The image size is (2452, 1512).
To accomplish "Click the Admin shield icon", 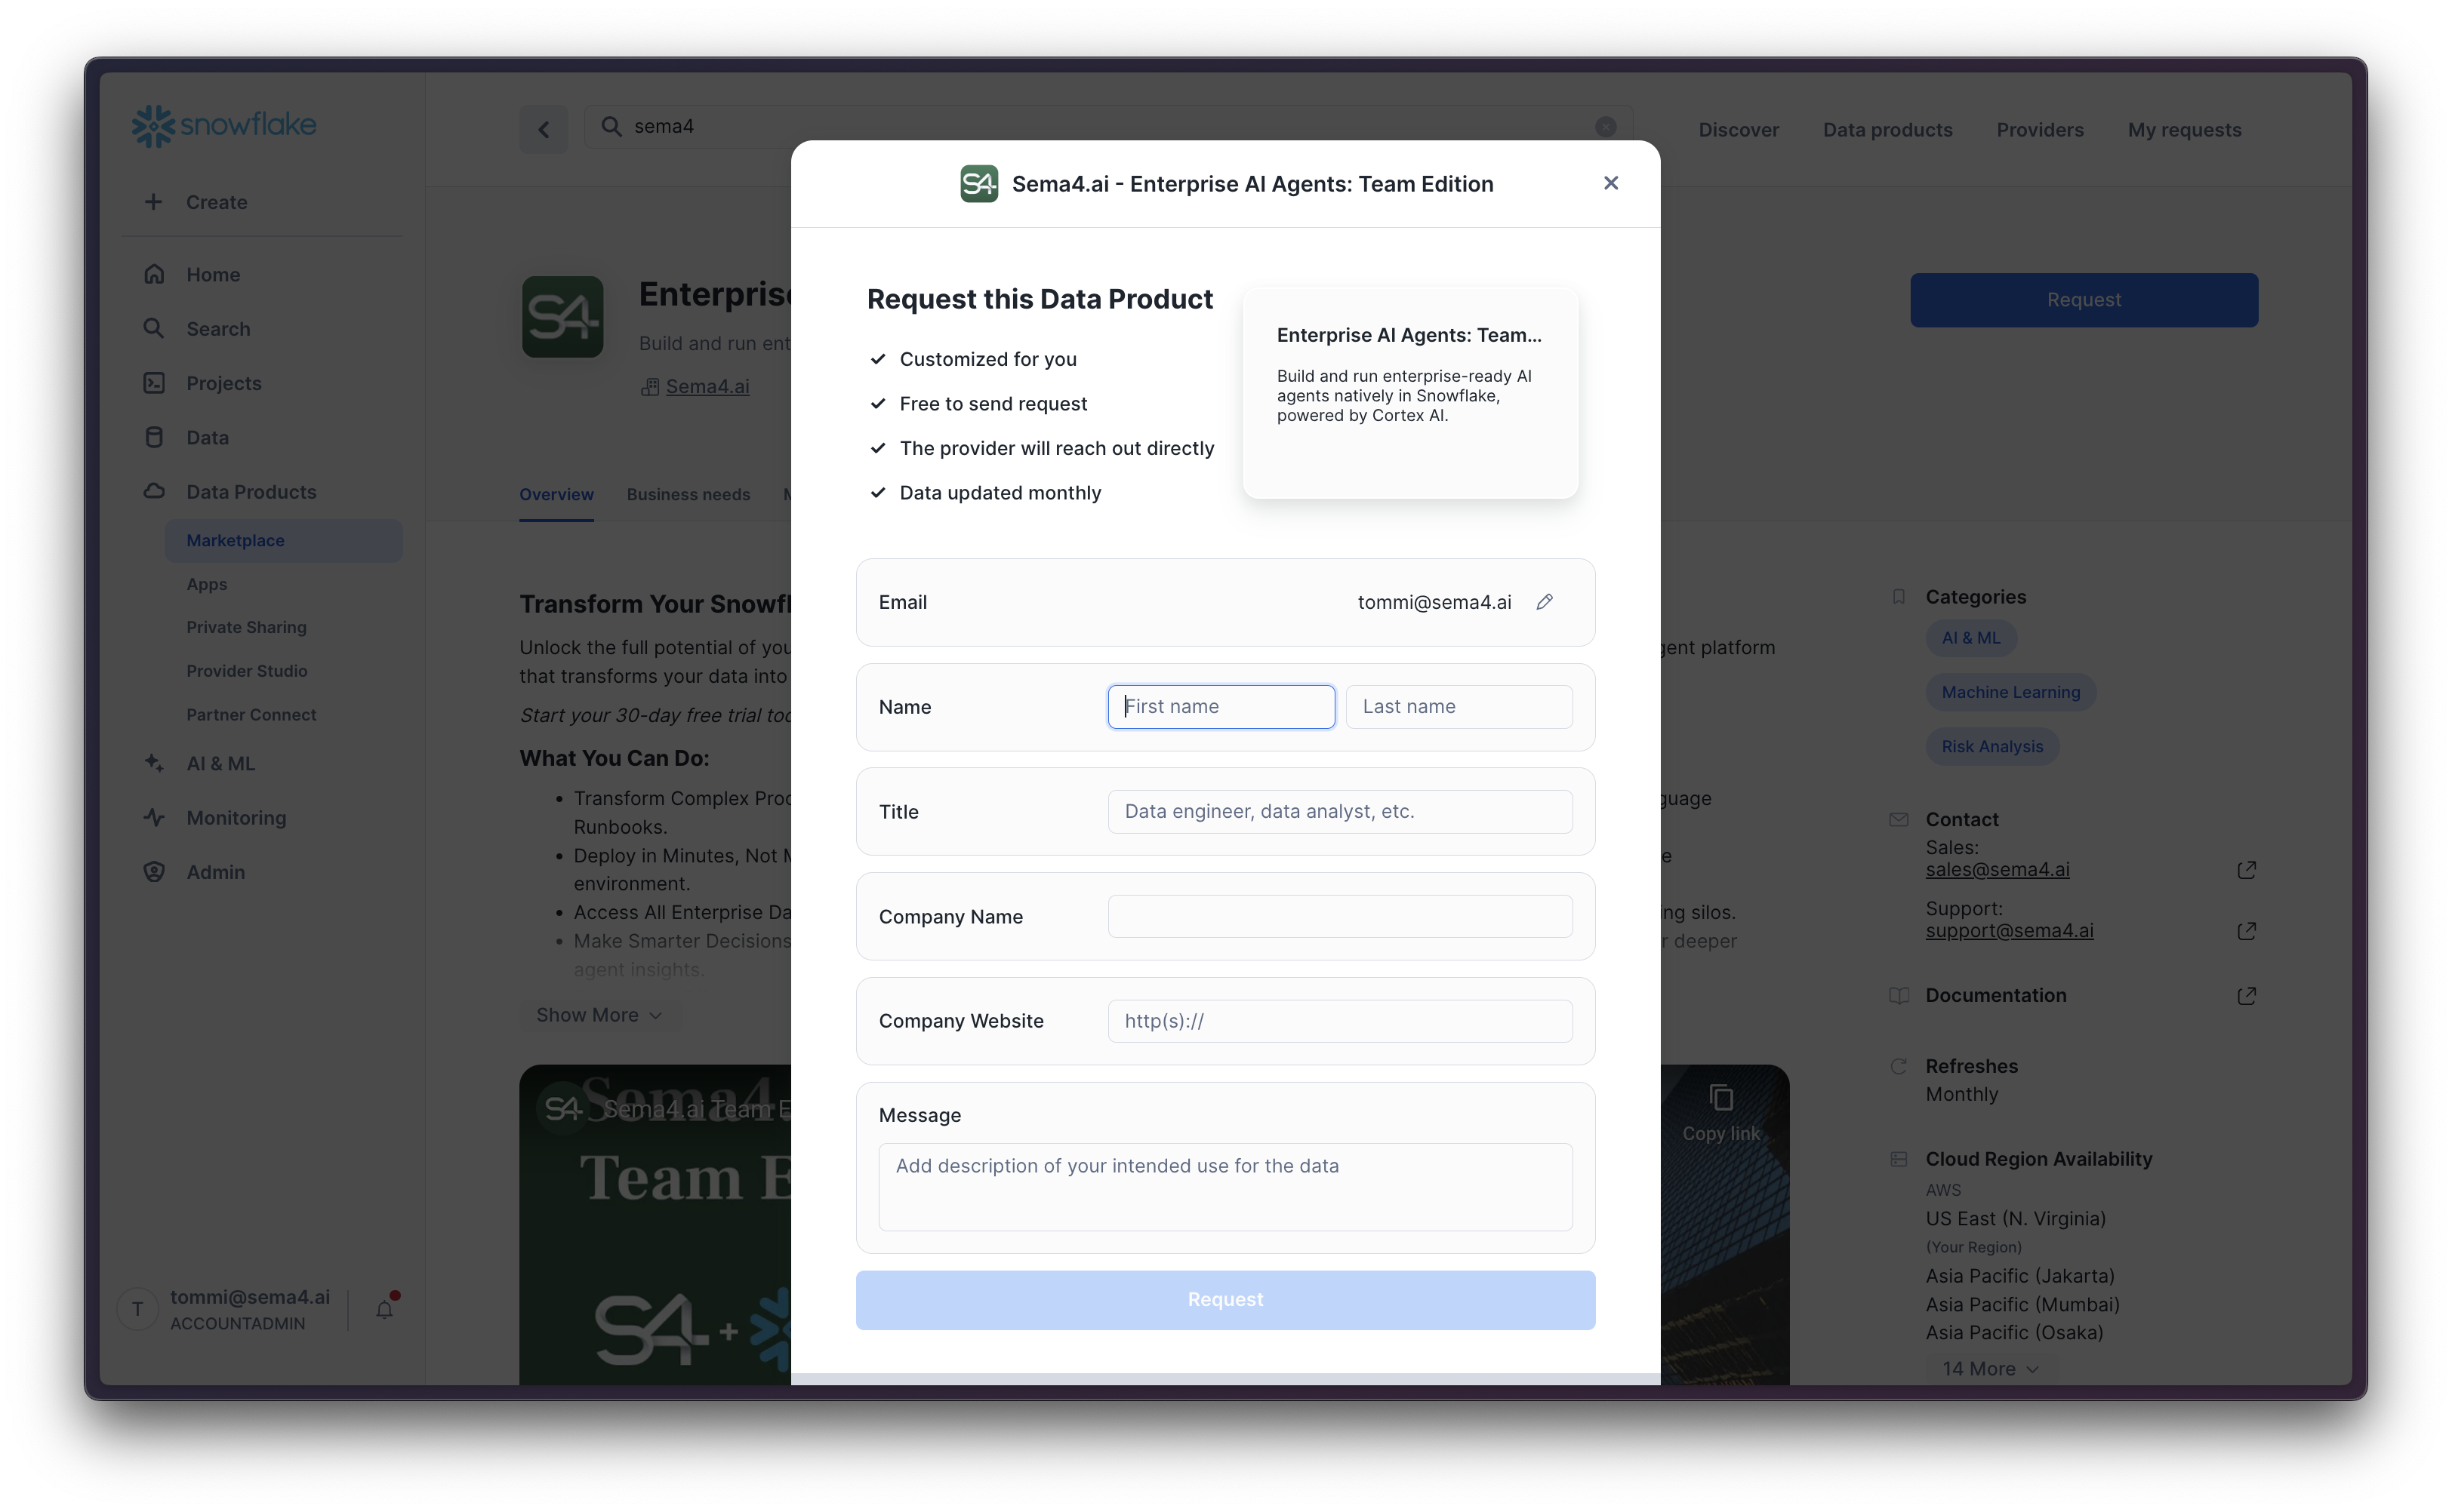I will coord(153,872).
